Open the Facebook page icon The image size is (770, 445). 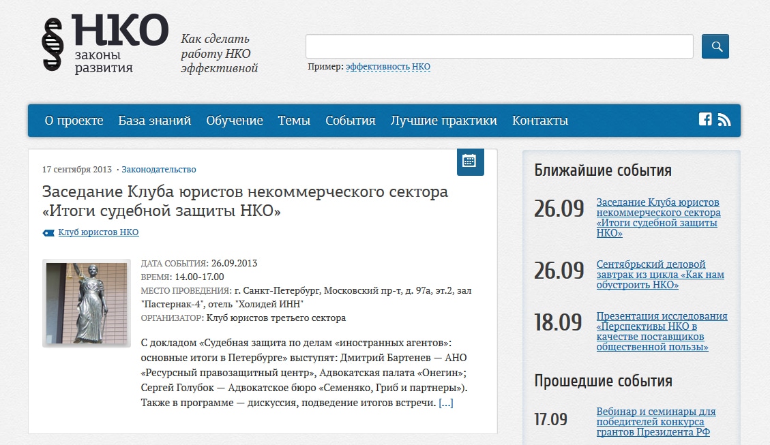[x=705, y=119]
